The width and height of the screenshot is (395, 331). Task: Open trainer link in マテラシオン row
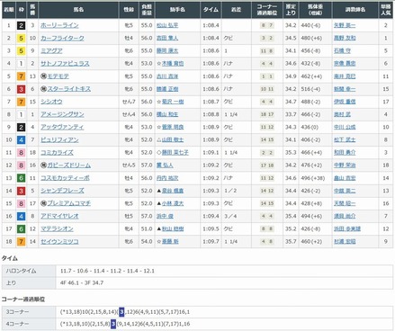[347, 228]
